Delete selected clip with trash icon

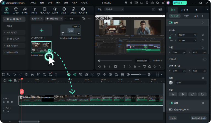26,74
